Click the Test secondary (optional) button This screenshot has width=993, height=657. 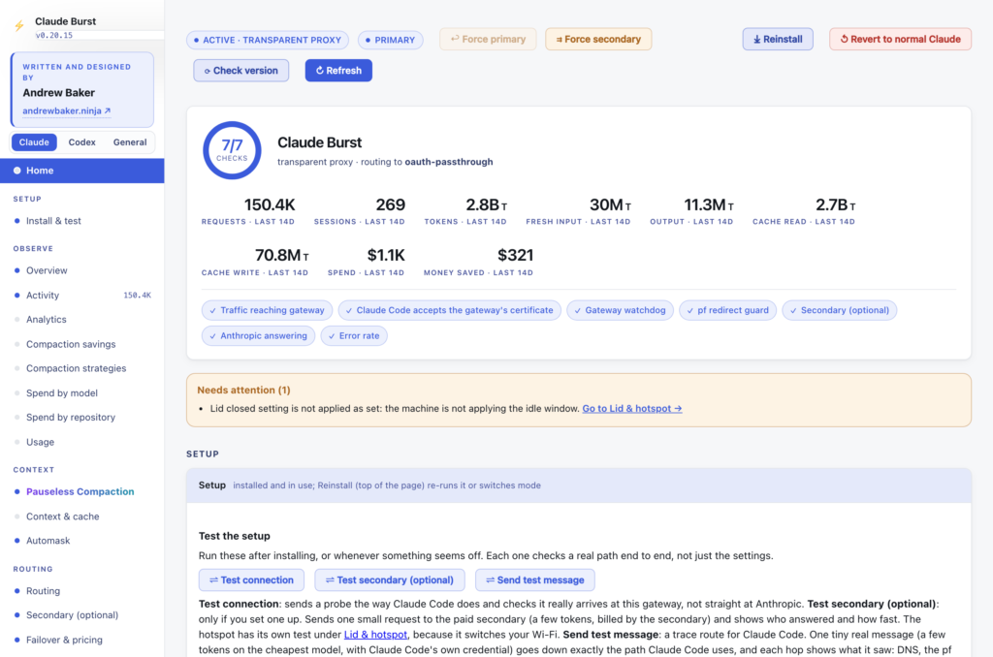(x=390, y=579)
